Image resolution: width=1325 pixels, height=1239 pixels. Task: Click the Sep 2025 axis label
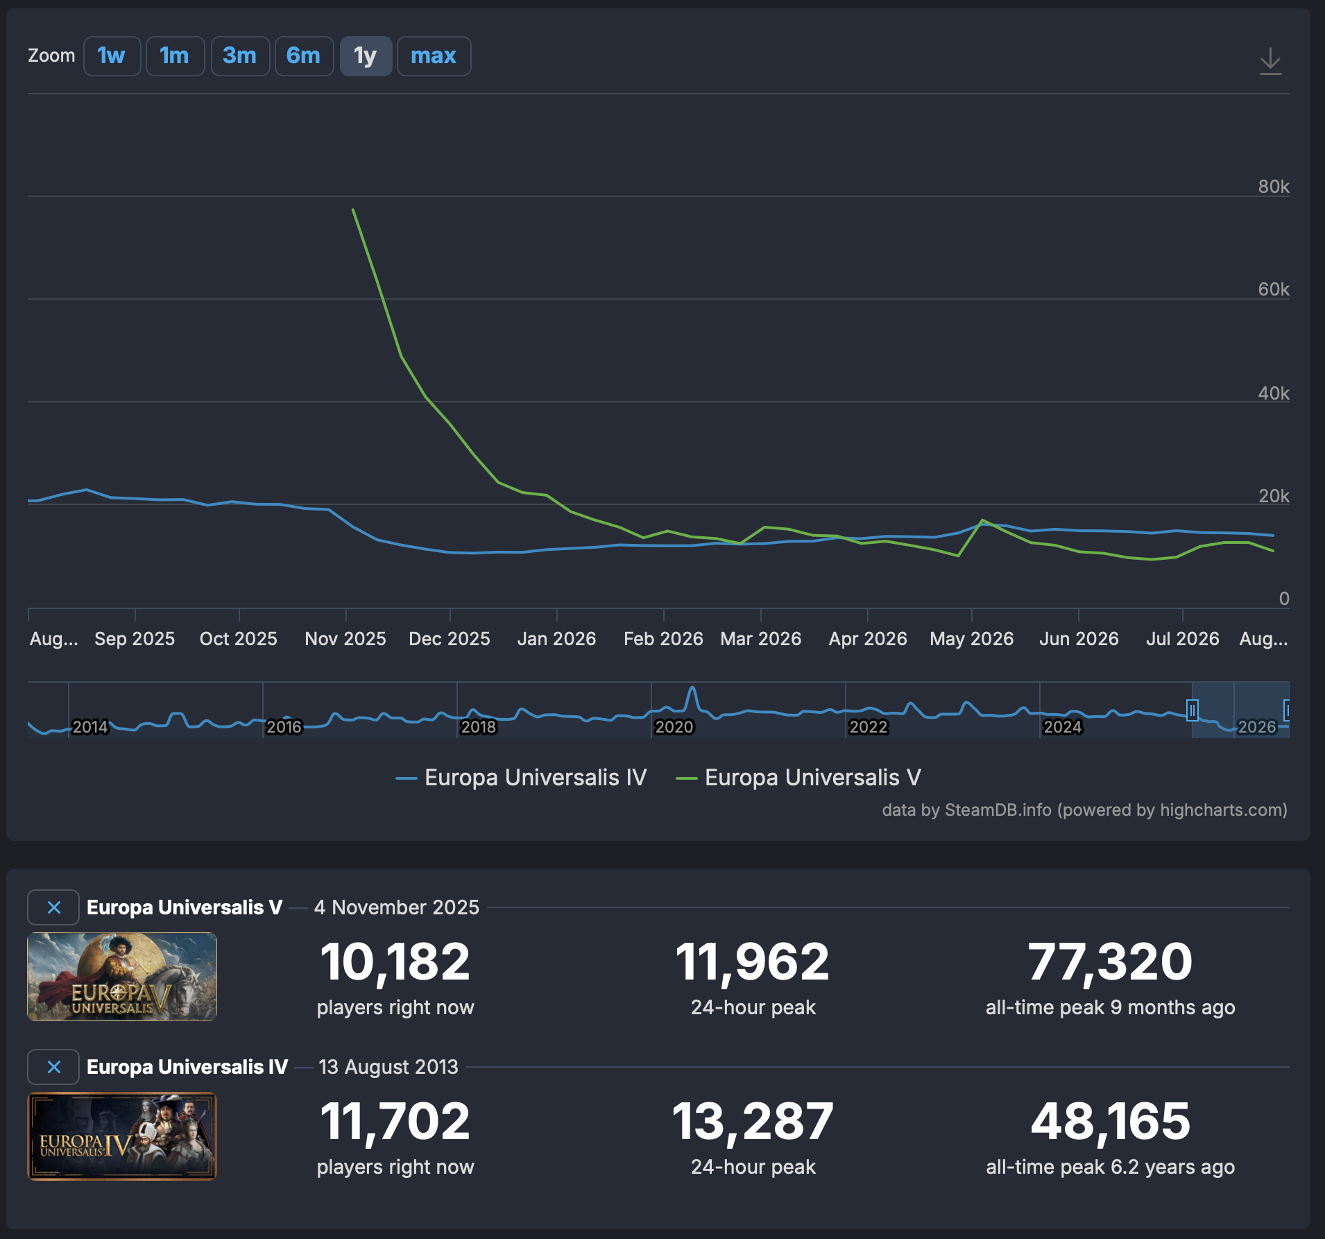[x=135, y=639]
